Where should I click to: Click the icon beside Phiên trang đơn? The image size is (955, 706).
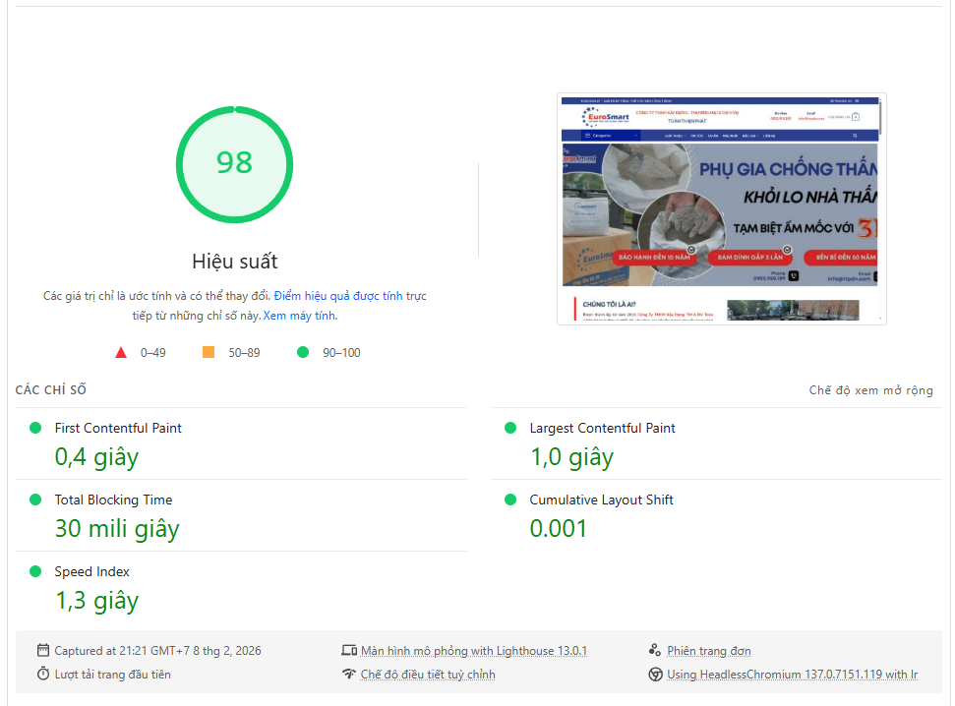click(x=655, y=650)
